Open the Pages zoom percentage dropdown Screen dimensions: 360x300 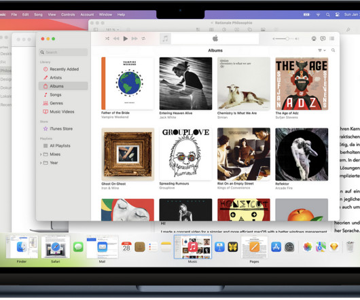pyautogui.click(x=112, y=30)
